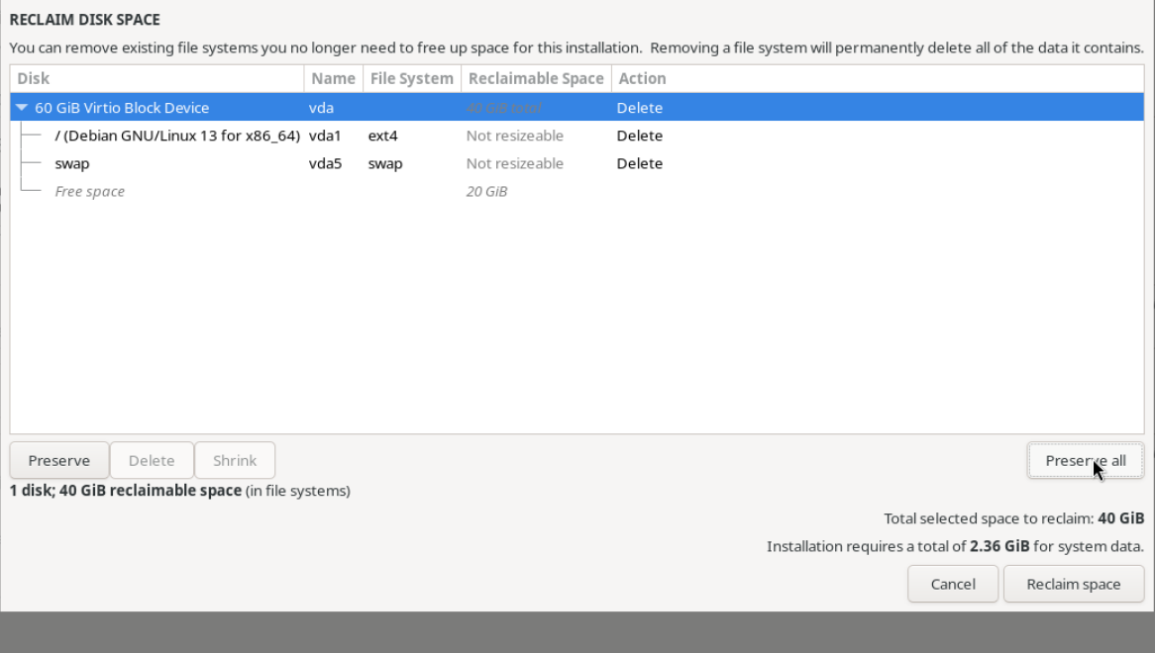This screenshot has width=1155, height=653.
Task: Click Not resizeable in the swap row
Action: tap(515, 163)
